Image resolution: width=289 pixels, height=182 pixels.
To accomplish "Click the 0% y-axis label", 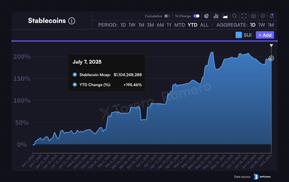I will point(22,145).
